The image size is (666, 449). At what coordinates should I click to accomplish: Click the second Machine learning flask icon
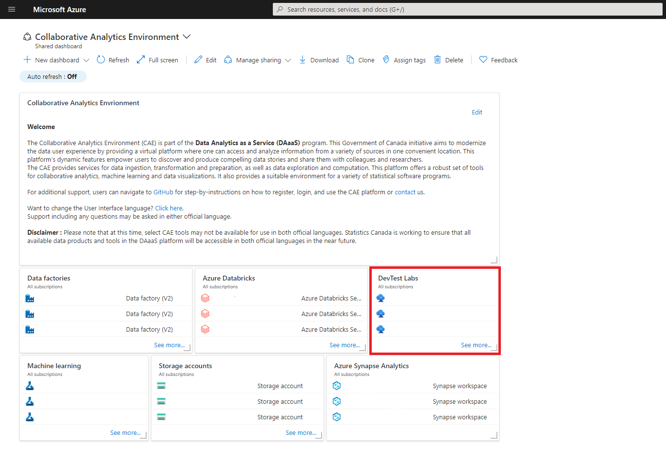pyautogui.click(x=30, y=401)
